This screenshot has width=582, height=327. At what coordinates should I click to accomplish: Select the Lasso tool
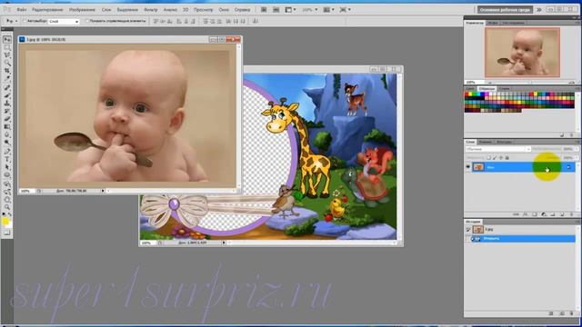[7, 54]
